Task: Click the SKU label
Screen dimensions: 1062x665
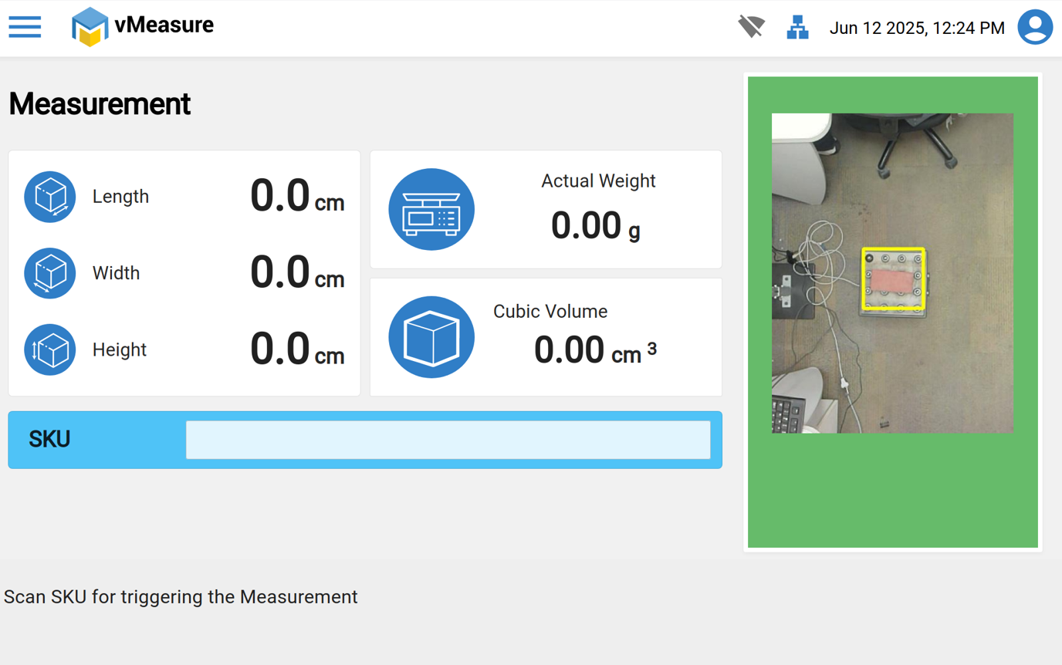Action: tap(49, 440)
